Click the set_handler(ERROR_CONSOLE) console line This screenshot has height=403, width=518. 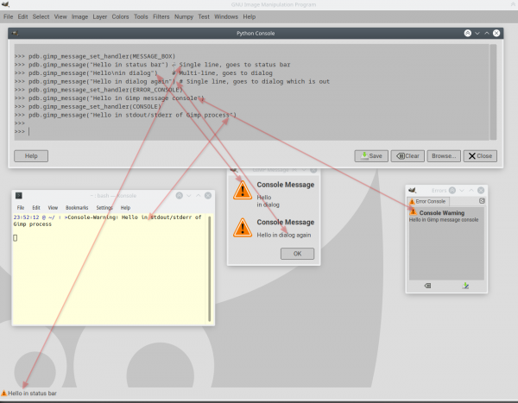tap(98, 90)
